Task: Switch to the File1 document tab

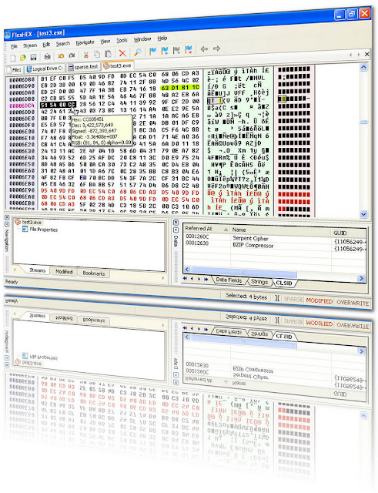Action: click(14, 69)
